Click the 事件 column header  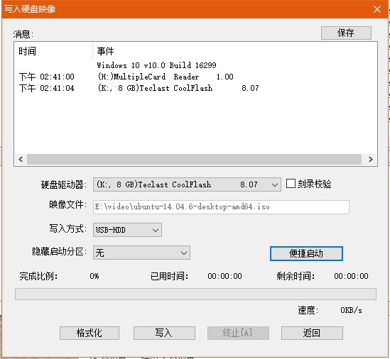[x=105, y=51]
